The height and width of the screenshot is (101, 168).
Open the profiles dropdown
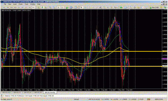tap(126, 7)
